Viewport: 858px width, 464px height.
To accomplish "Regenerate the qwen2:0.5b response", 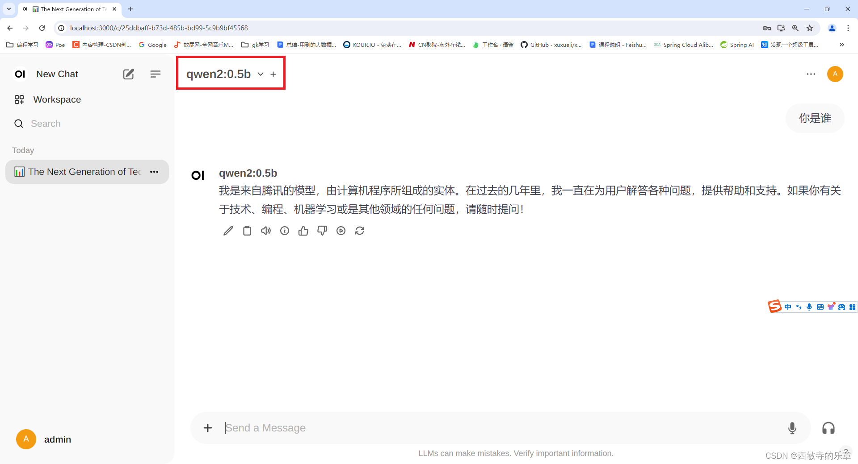I will [x=360, y=231].
